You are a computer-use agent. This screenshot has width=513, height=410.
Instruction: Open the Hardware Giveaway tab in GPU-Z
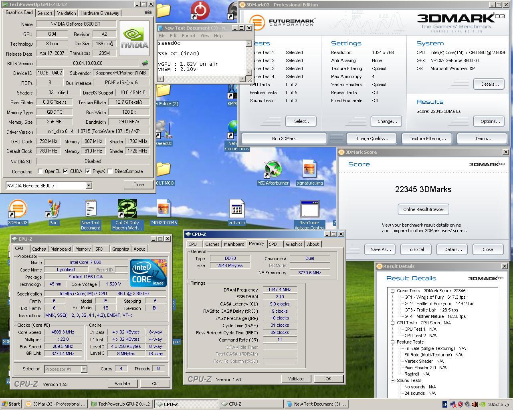99,13
